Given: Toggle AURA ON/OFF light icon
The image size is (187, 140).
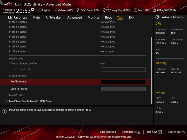Looking at the screenshot, I should (x=155, y=10).
